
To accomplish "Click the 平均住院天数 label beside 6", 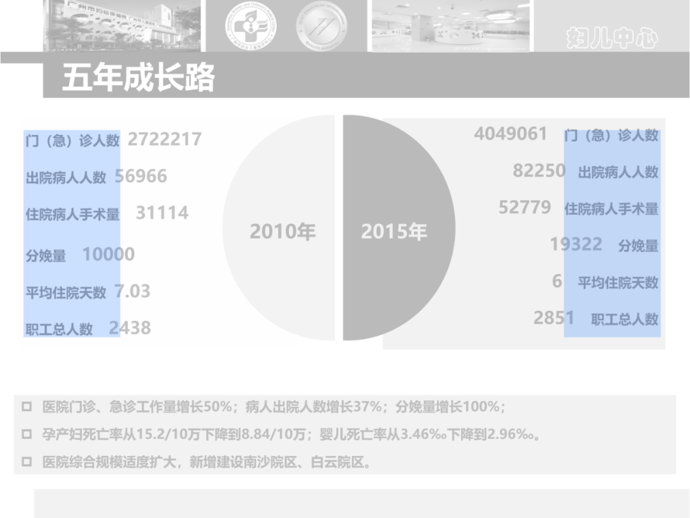I will pos(618,283).
